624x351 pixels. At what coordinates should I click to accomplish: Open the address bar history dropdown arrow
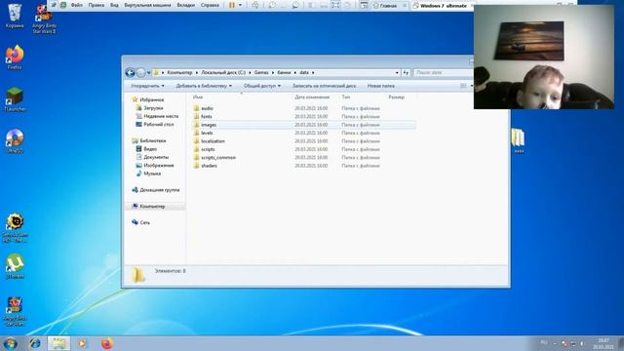[x=397, y=73]
